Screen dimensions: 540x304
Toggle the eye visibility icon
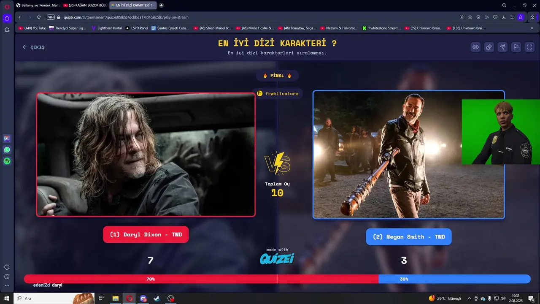point(475,47)
